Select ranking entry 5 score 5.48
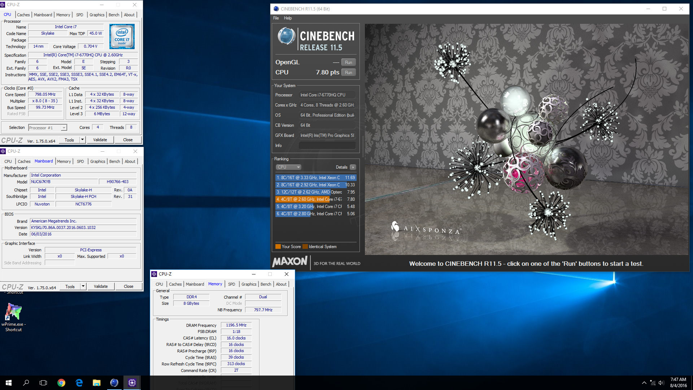 (316, 207)
